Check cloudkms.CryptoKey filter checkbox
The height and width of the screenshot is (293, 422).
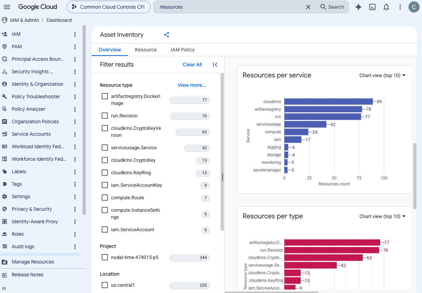[105, 160]
